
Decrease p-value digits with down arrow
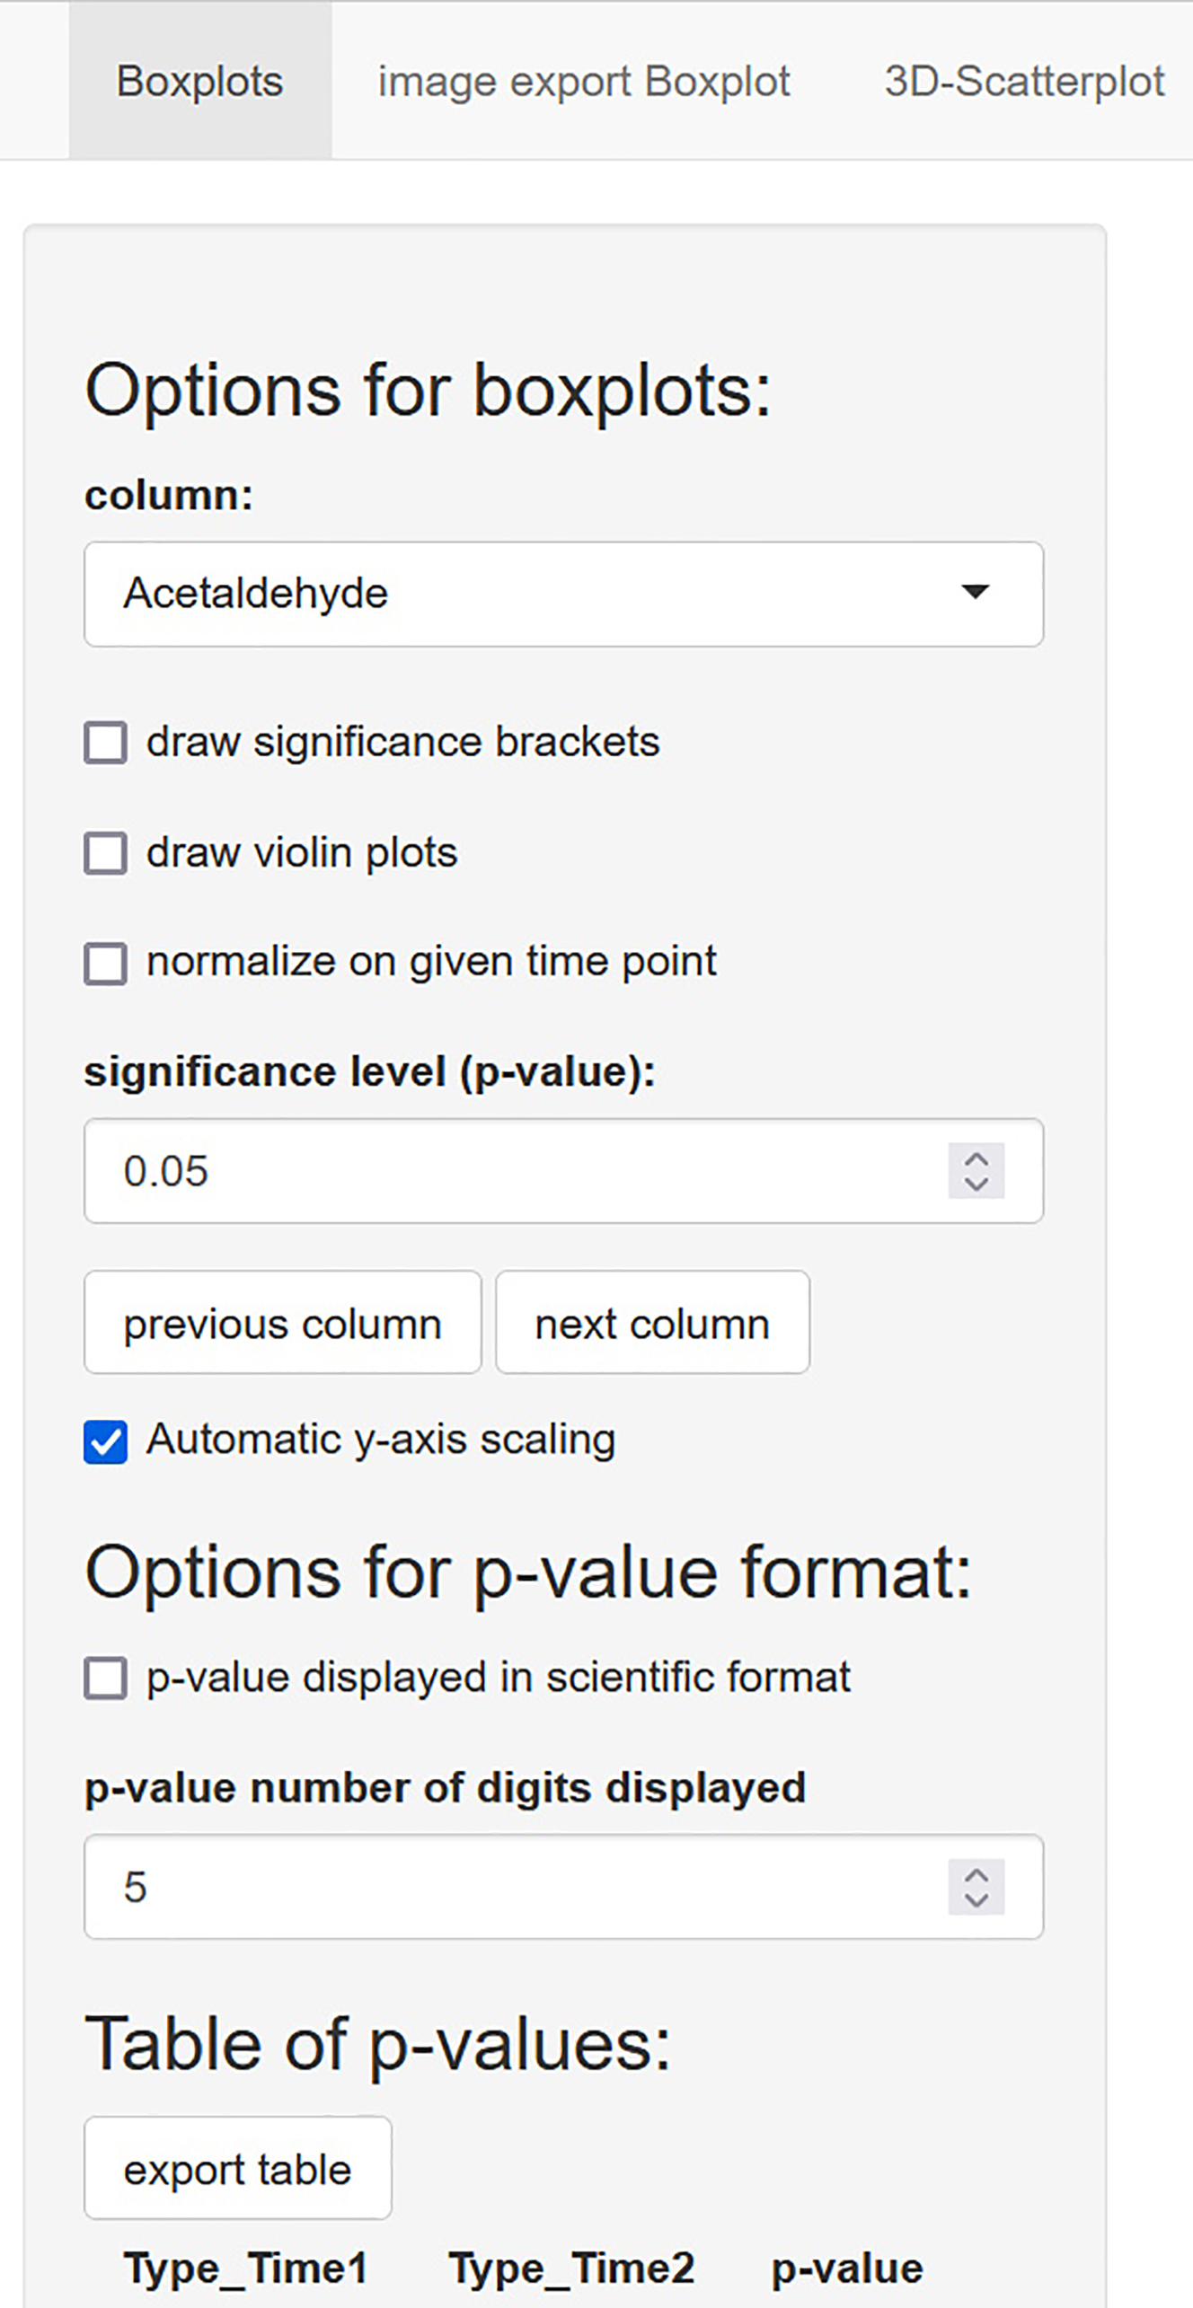pyautogui.click(x=976, y=1899)
